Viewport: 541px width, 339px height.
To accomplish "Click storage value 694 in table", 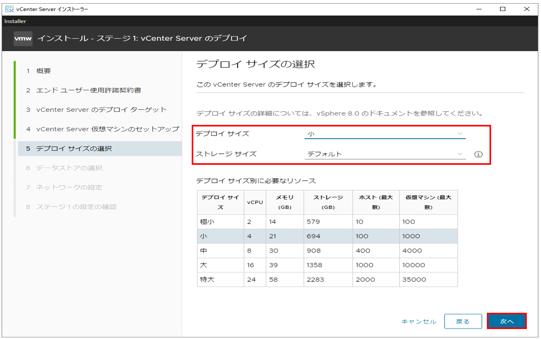I will tap(314, 236).
